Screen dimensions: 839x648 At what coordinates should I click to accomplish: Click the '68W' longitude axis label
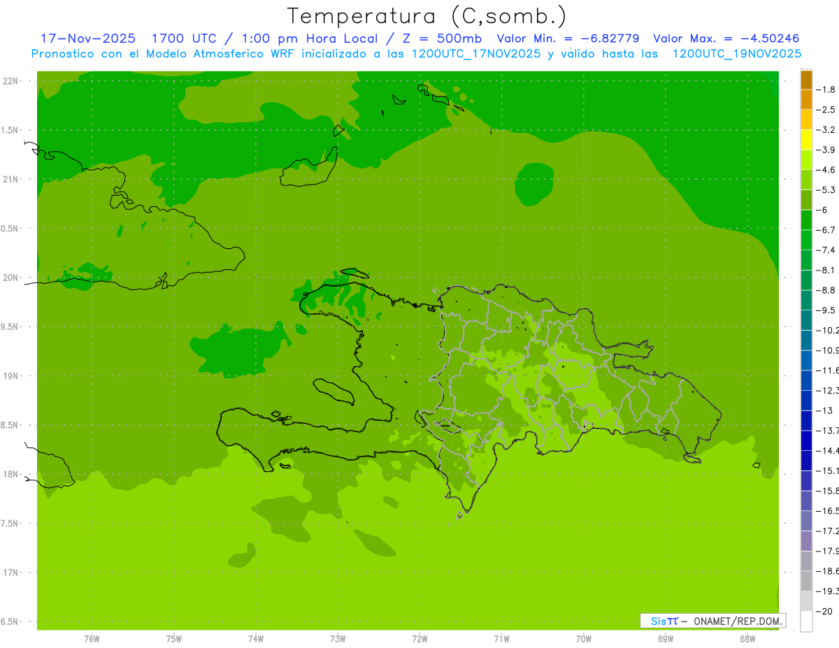[747, 639]
